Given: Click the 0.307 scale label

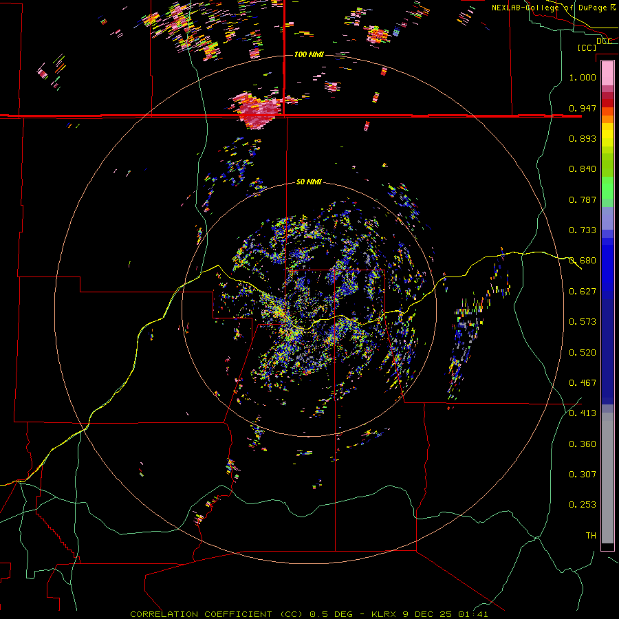Looking at the screenshot, I should tap(583, 475).
